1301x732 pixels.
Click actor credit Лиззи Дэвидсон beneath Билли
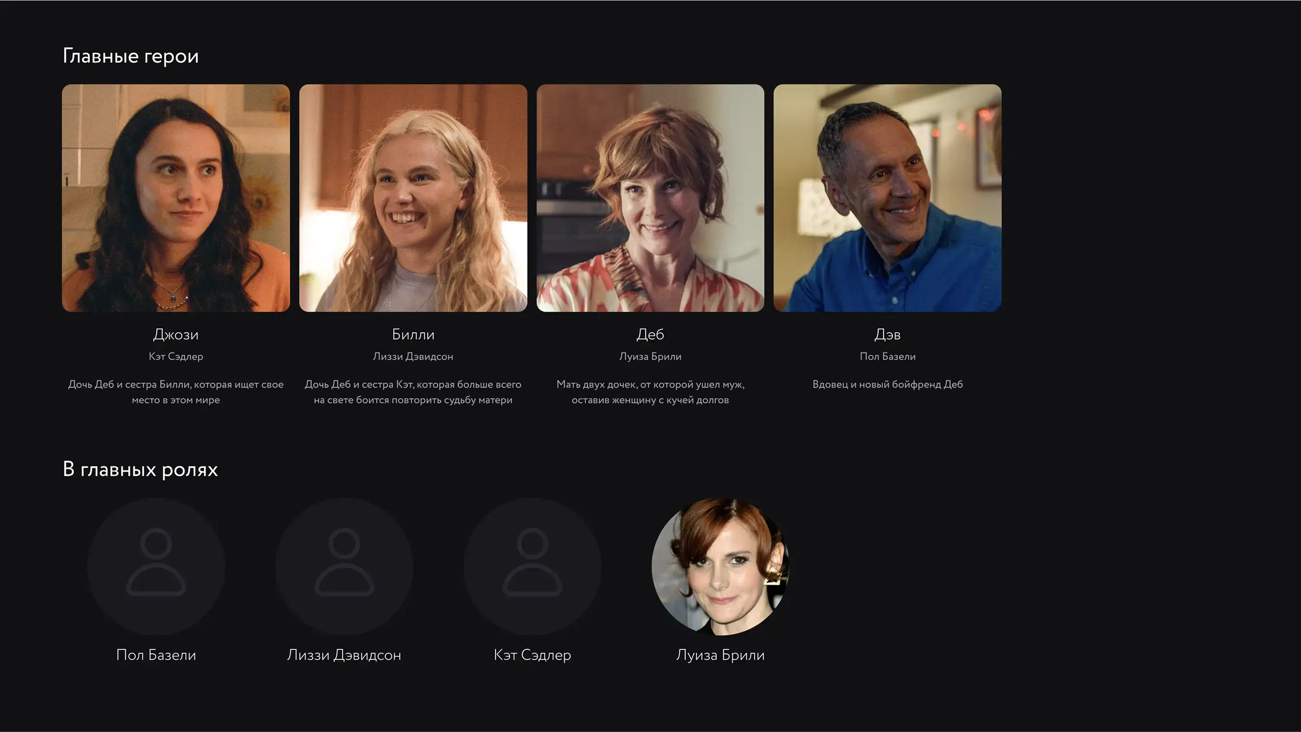point(413,356)
